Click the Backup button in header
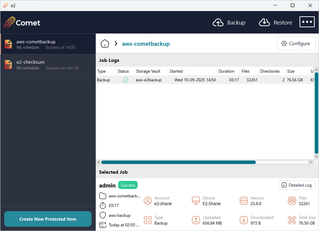This screenshot has height=231, width=319. point(229,23)
